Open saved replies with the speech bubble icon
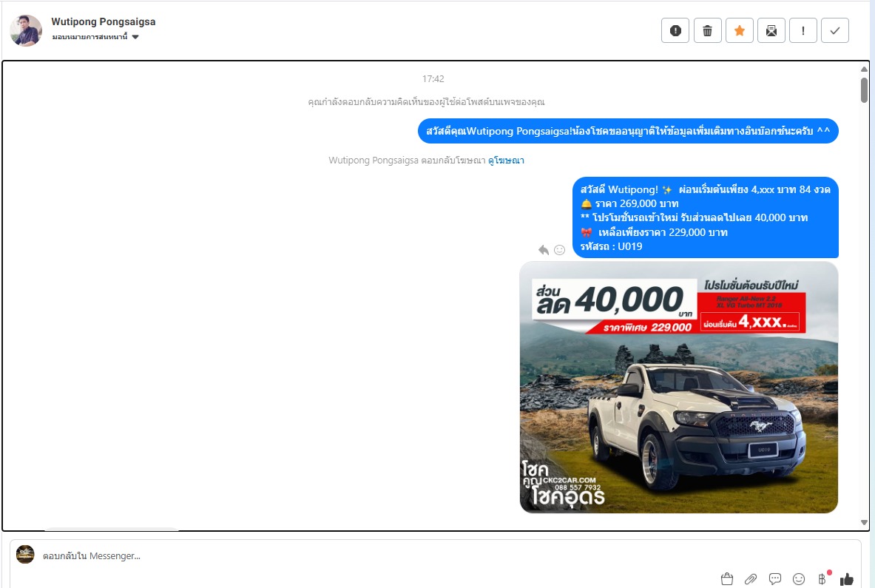 [x=775, y=579]
